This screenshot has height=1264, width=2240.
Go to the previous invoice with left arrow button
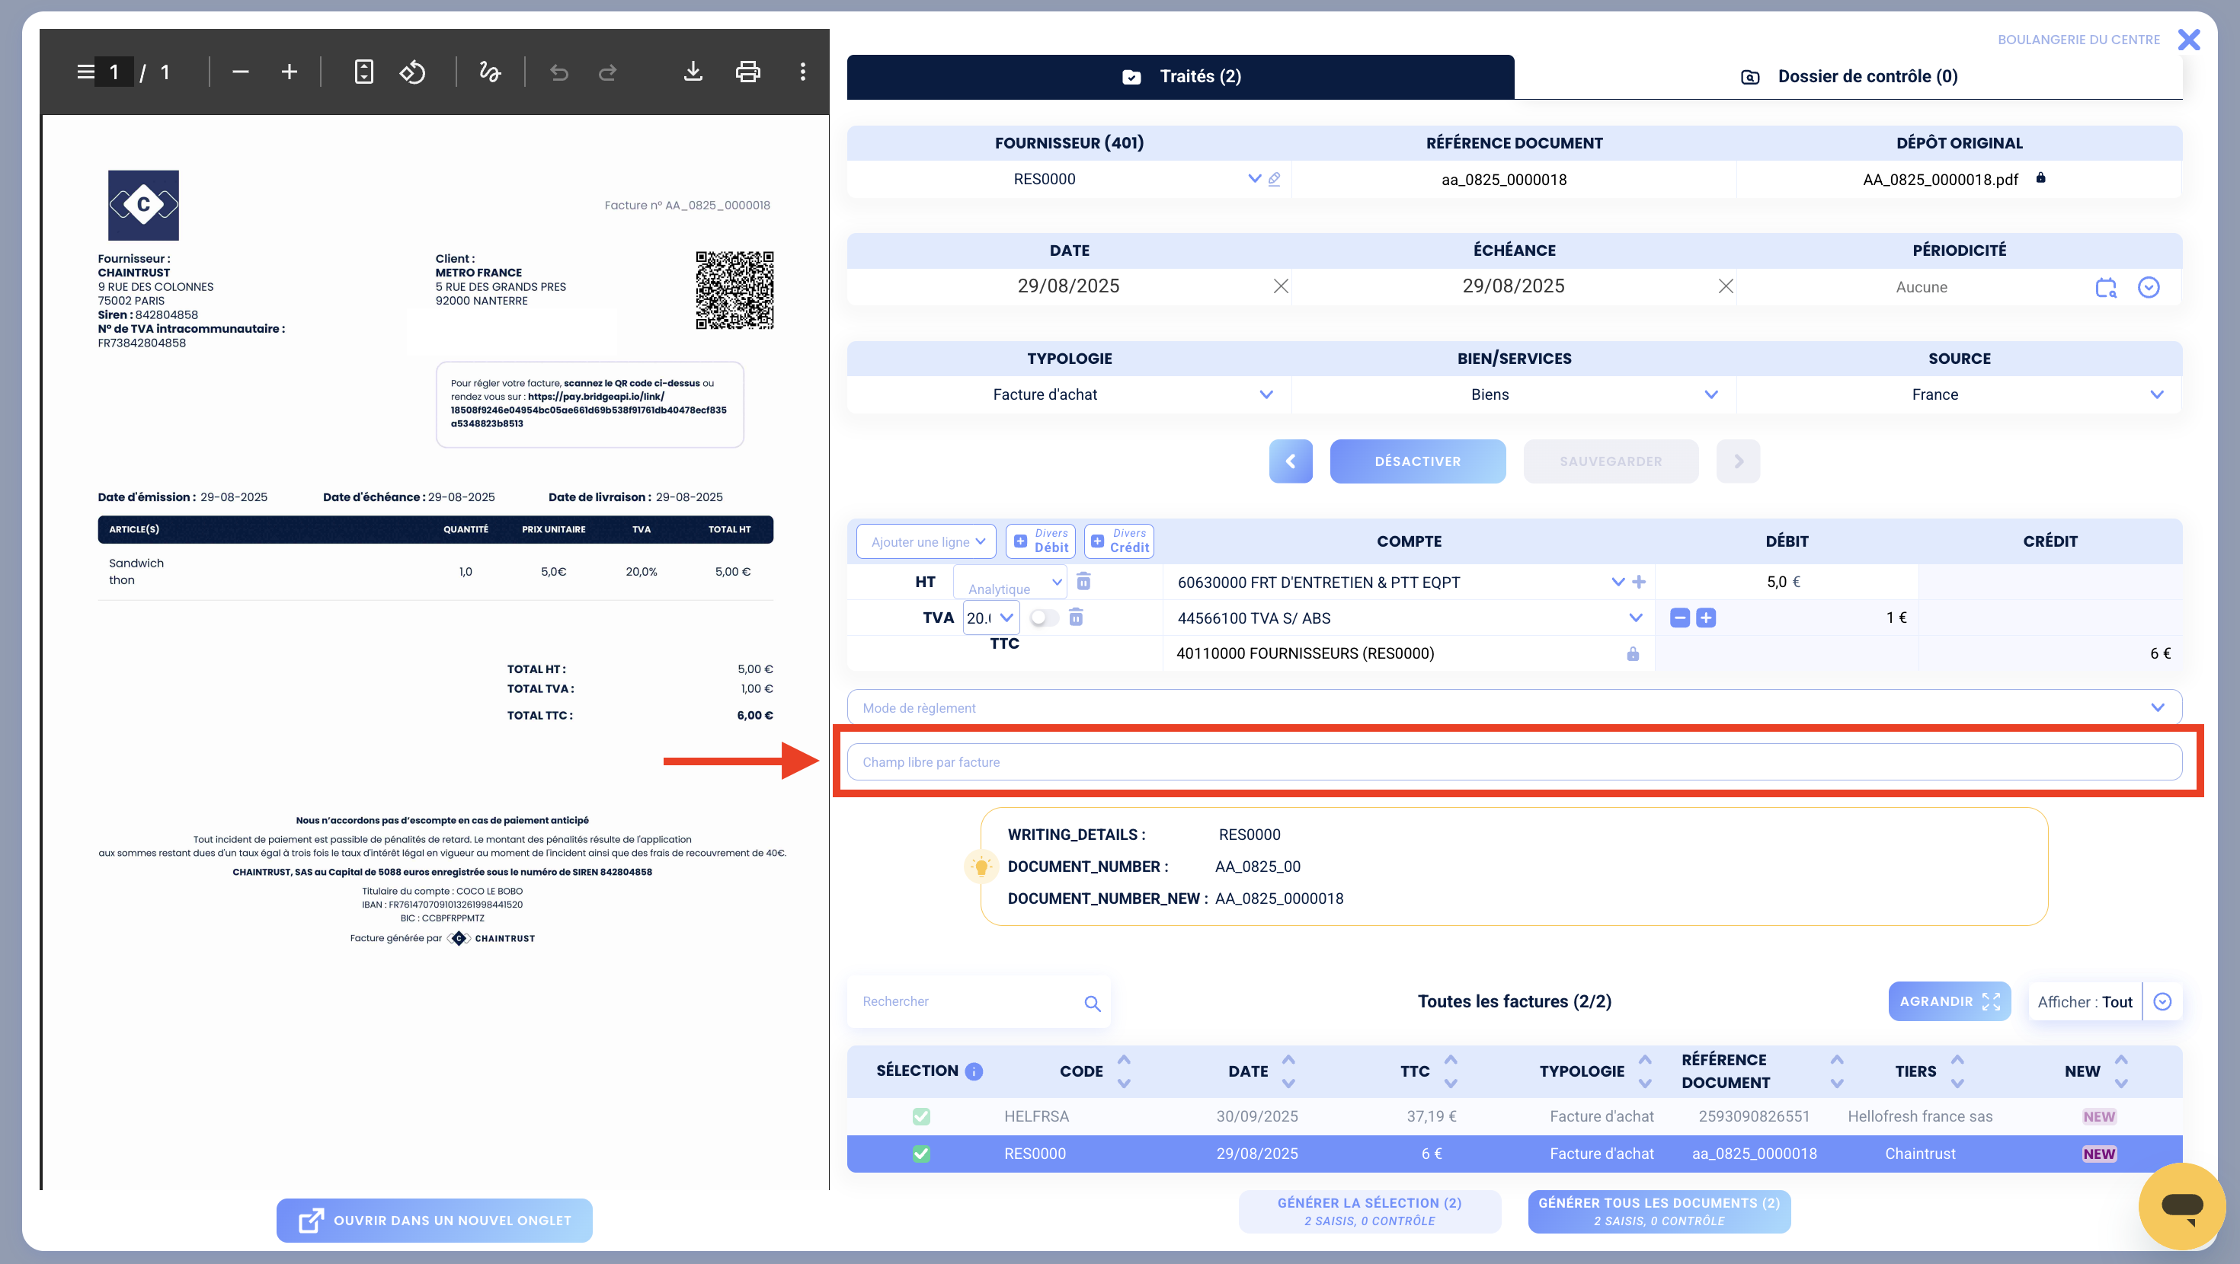click(1291, 461)
